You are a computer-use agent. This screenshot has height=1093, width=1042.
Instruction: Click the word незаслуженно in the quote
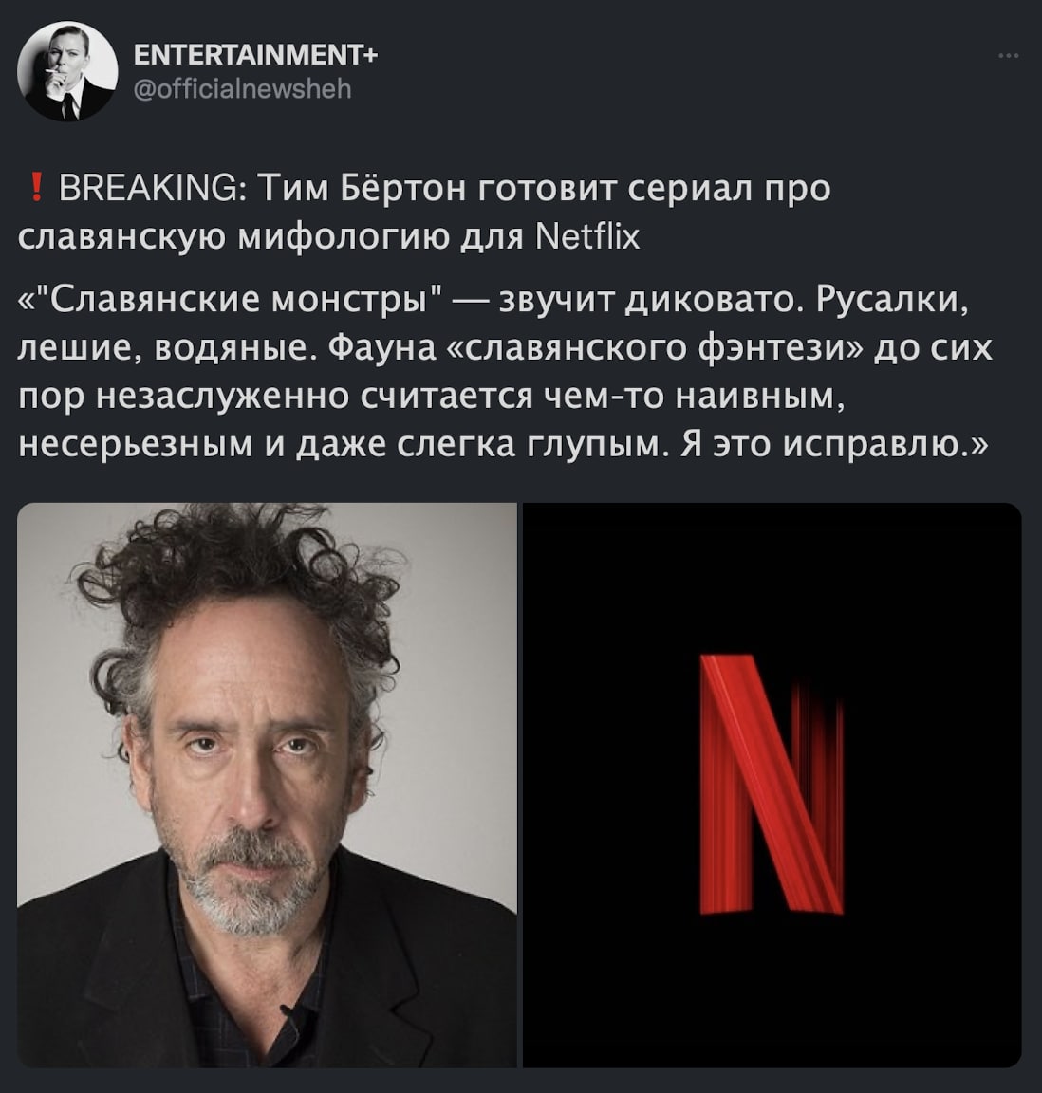tap(222, 397)
